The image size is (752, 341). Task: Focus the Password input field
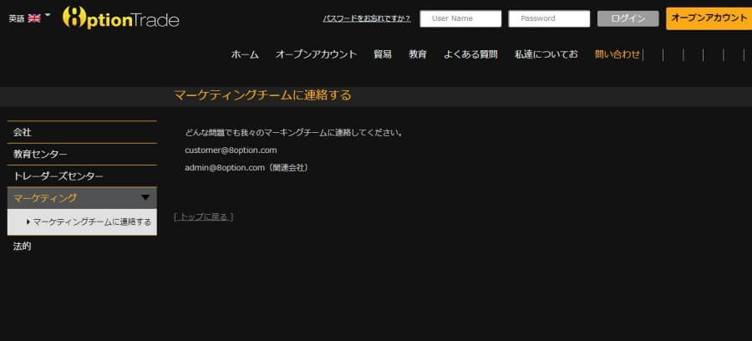click(549, 18)
